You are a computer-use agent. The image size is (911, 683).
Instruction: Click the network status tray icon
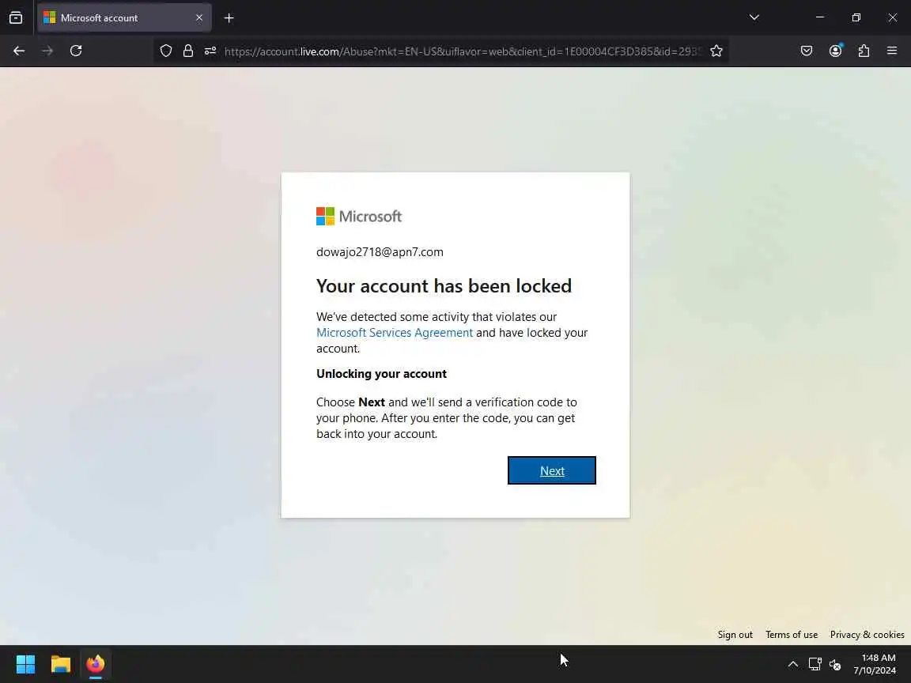(x=815, y=664)
